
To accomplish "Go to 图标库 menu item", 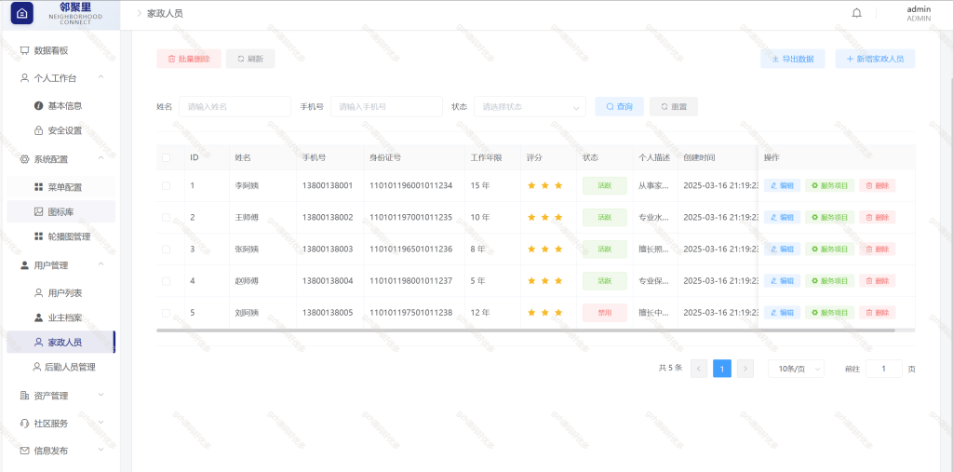I will click(x=60, y=211).
